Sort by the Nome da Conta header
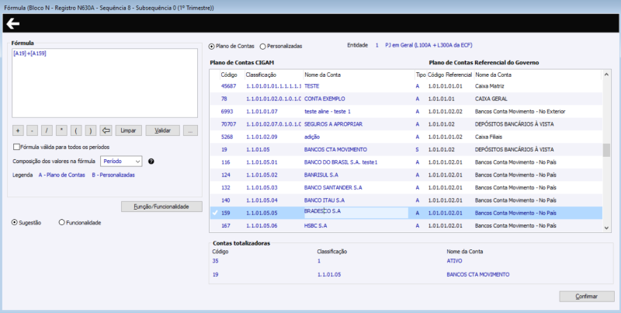The height and width of the screenshot is (313, 621). pos(322,75)
